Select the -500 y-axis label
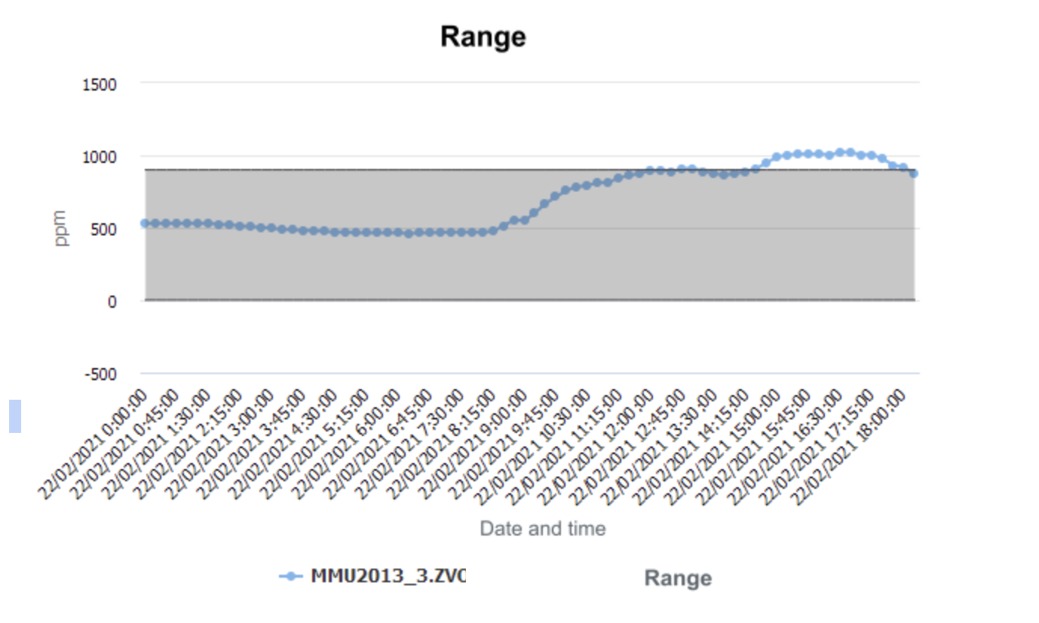 [x=101, y=374]
